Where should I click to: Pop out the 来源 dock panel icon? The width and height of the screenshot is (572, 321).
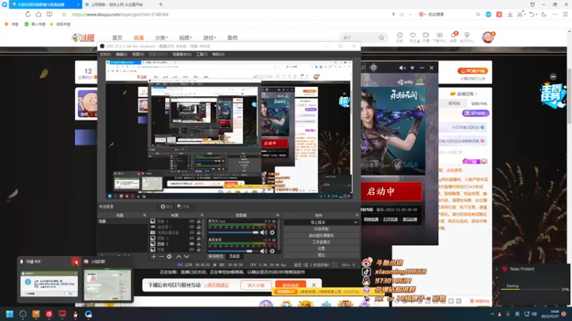click(x=202, y=215)
